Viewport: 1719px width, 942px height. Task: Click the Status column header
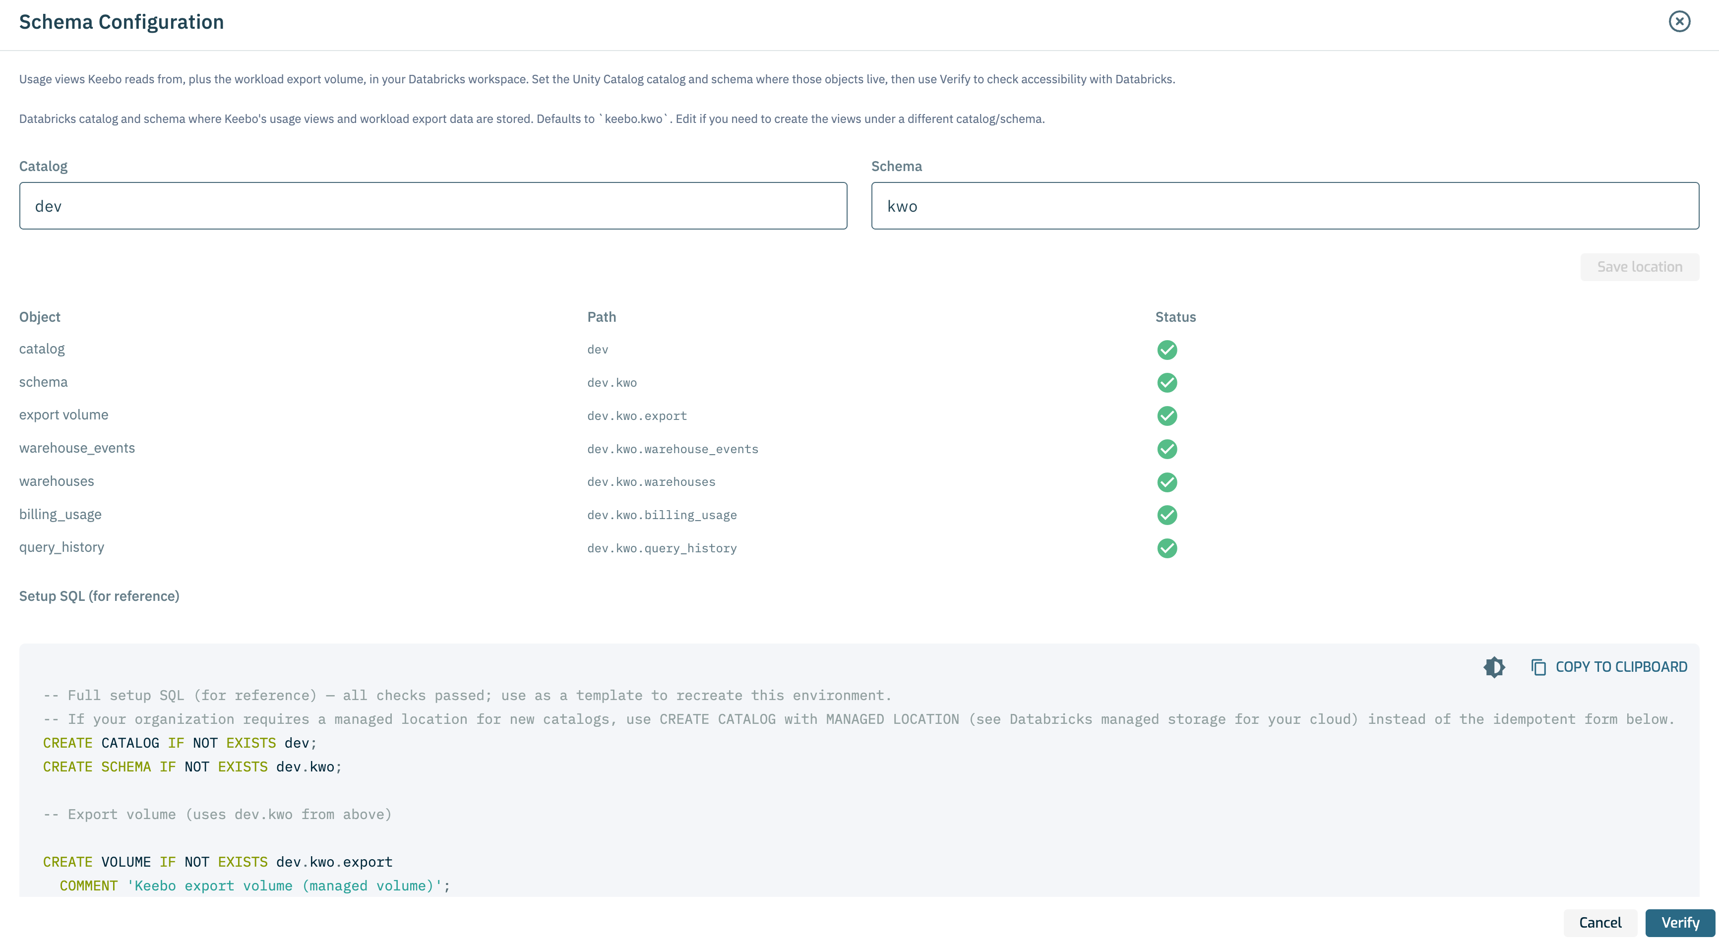(x=1175, y=317)
